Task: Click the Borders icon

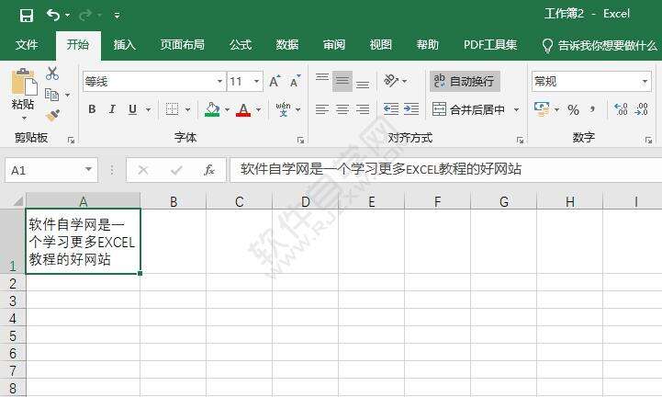Action: click(x=172, y=109)
